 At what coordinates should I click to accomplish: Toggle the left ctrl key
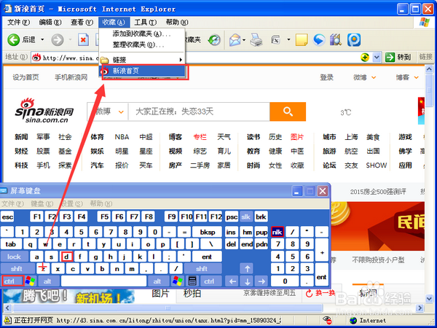coord(12,281)
